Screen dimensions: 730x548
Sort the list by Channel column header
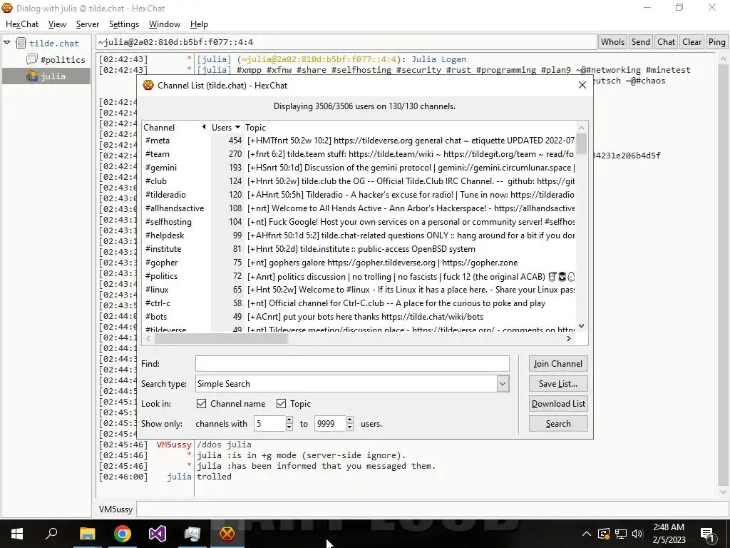pyautogui.click(x=175, y=127)
